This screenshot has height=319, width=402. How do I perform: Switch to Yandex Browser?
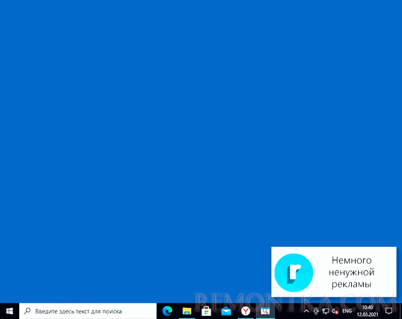coord(246,311)
